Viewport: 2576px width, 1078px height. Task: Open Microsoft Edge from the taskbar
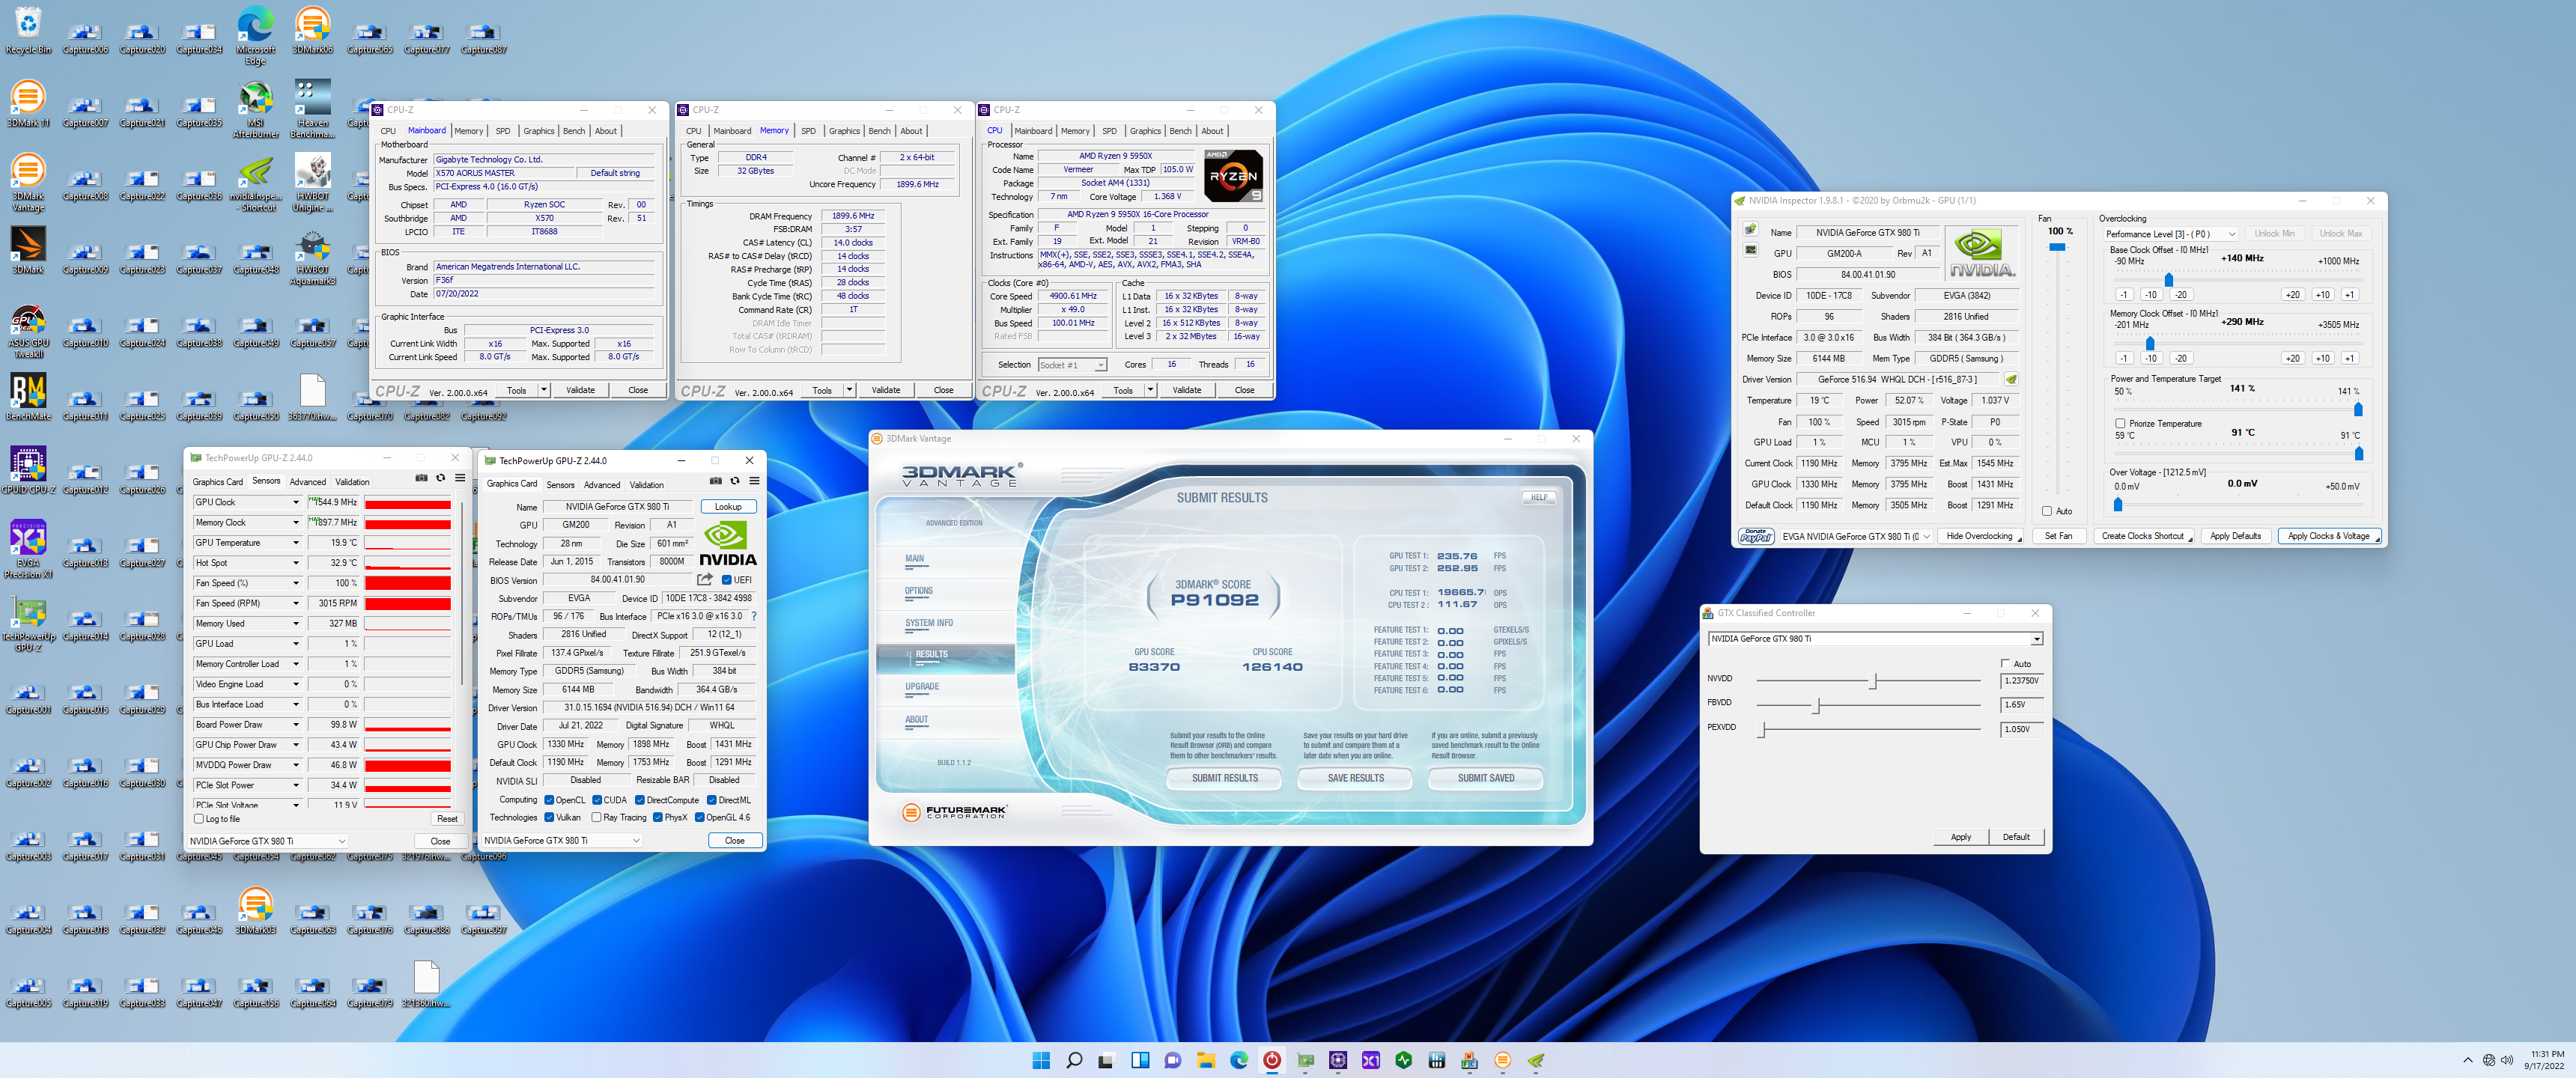point(1239,1060)
